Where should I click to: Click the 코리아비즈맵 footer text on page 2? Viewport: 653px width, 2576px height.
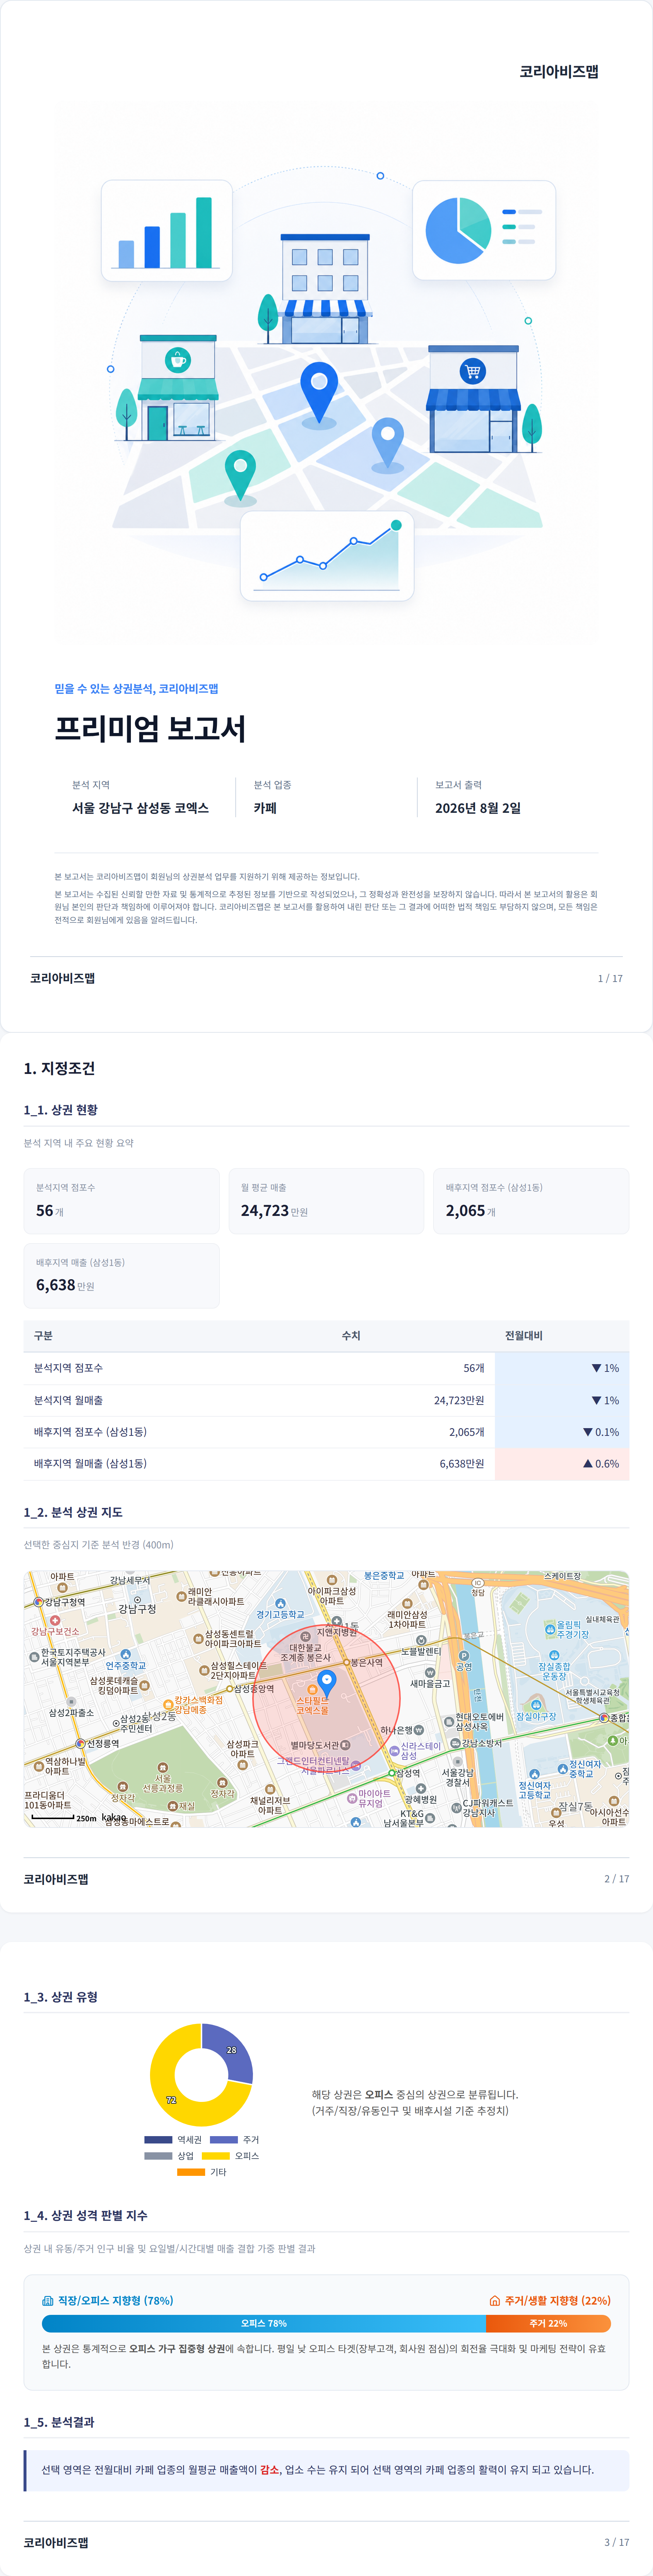click(x=56, y=1879)
